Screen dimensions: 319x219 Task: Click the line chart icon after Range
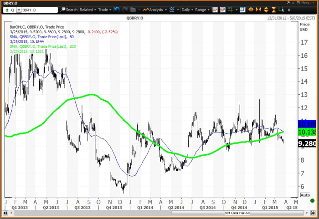215,10
